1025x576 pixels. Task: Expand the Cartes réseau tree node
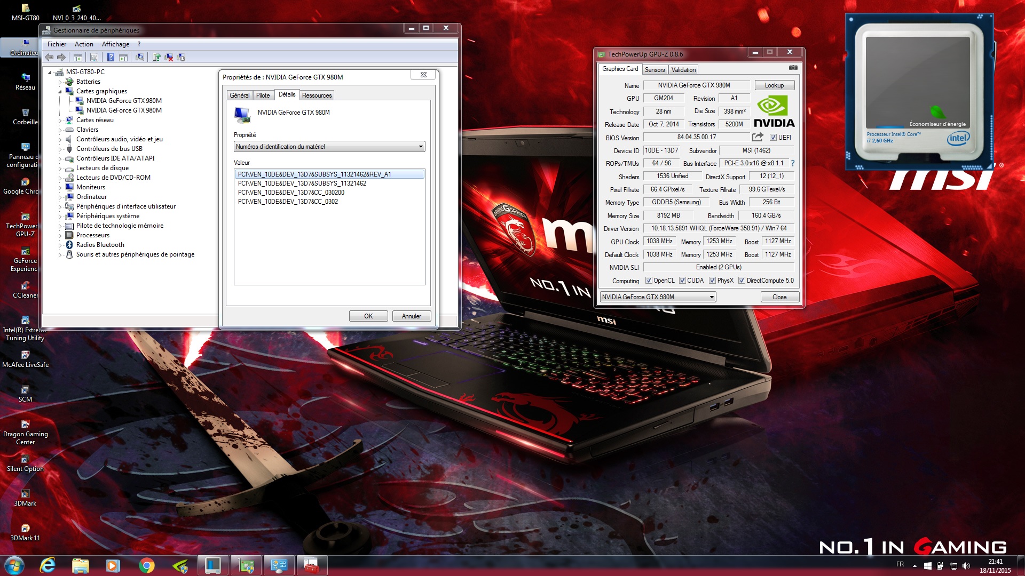60,121
